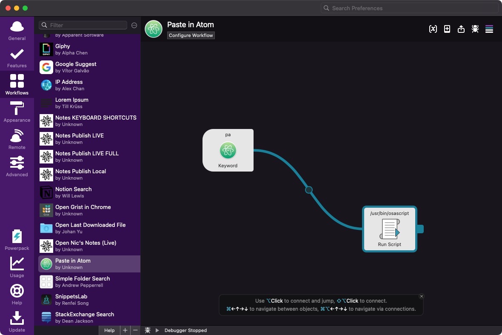Start the debugger with play arrow
This screenshot has height=335, width=502.
tap(157, 330)
